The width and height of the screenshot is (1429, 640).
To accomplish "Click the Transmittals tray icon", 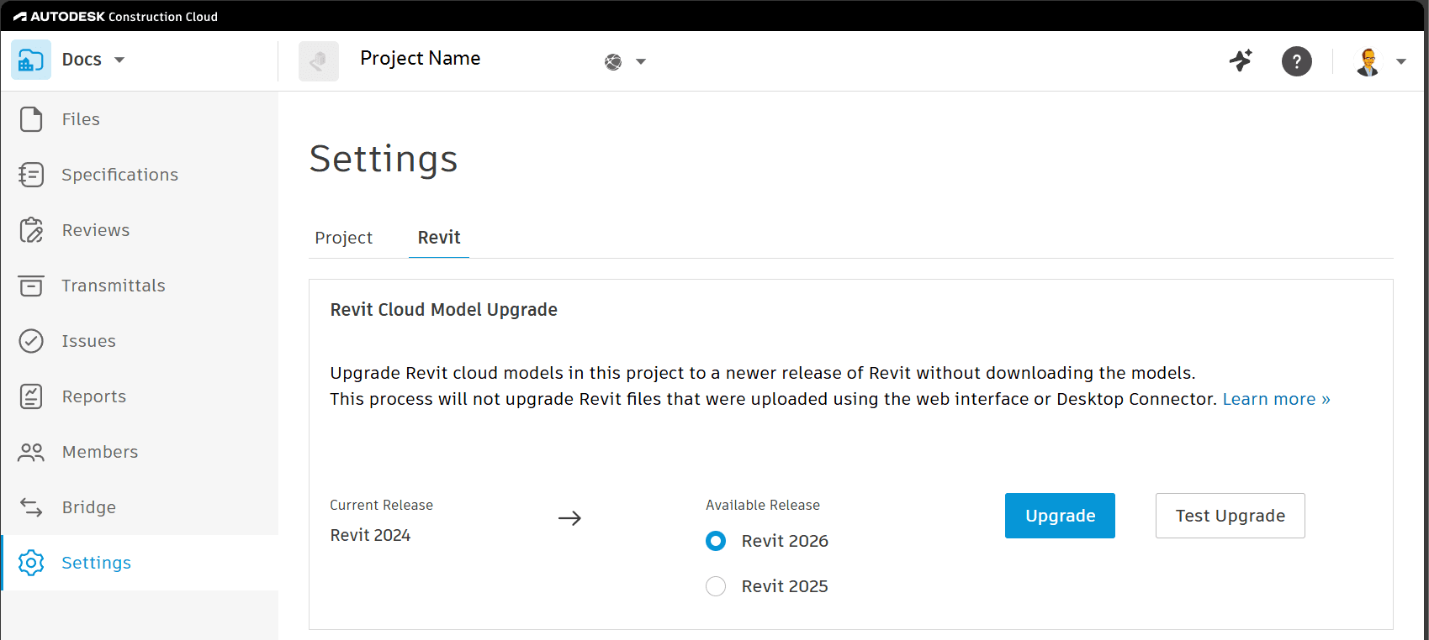I will tap(31, 286).
